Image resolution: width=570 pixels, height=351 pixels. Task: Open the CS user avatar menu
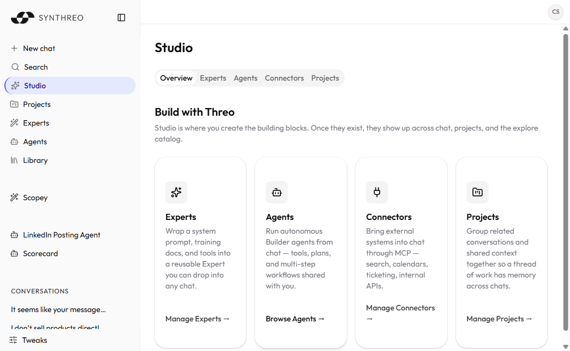pyautogui.click(x=555, y=12)
